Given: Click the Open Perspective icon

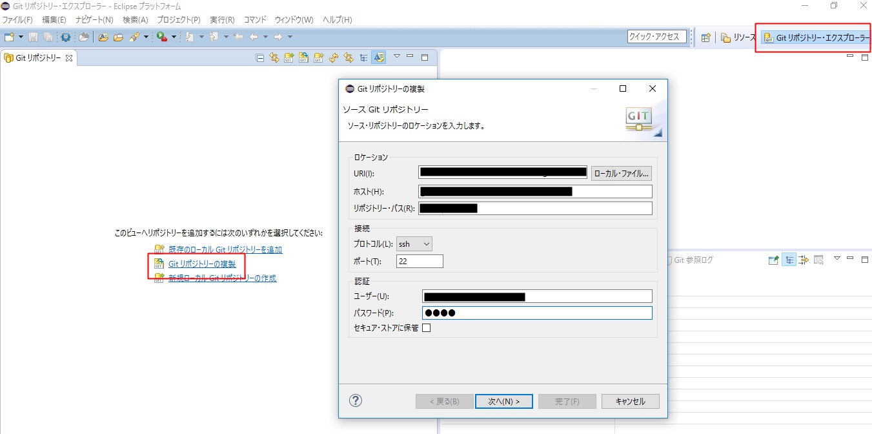Looking at the screenshot, I should 705,37.
